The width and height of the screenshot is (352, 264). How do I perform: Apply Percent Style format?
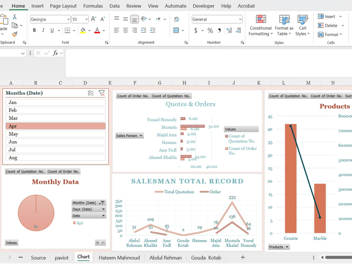point(210,30)
